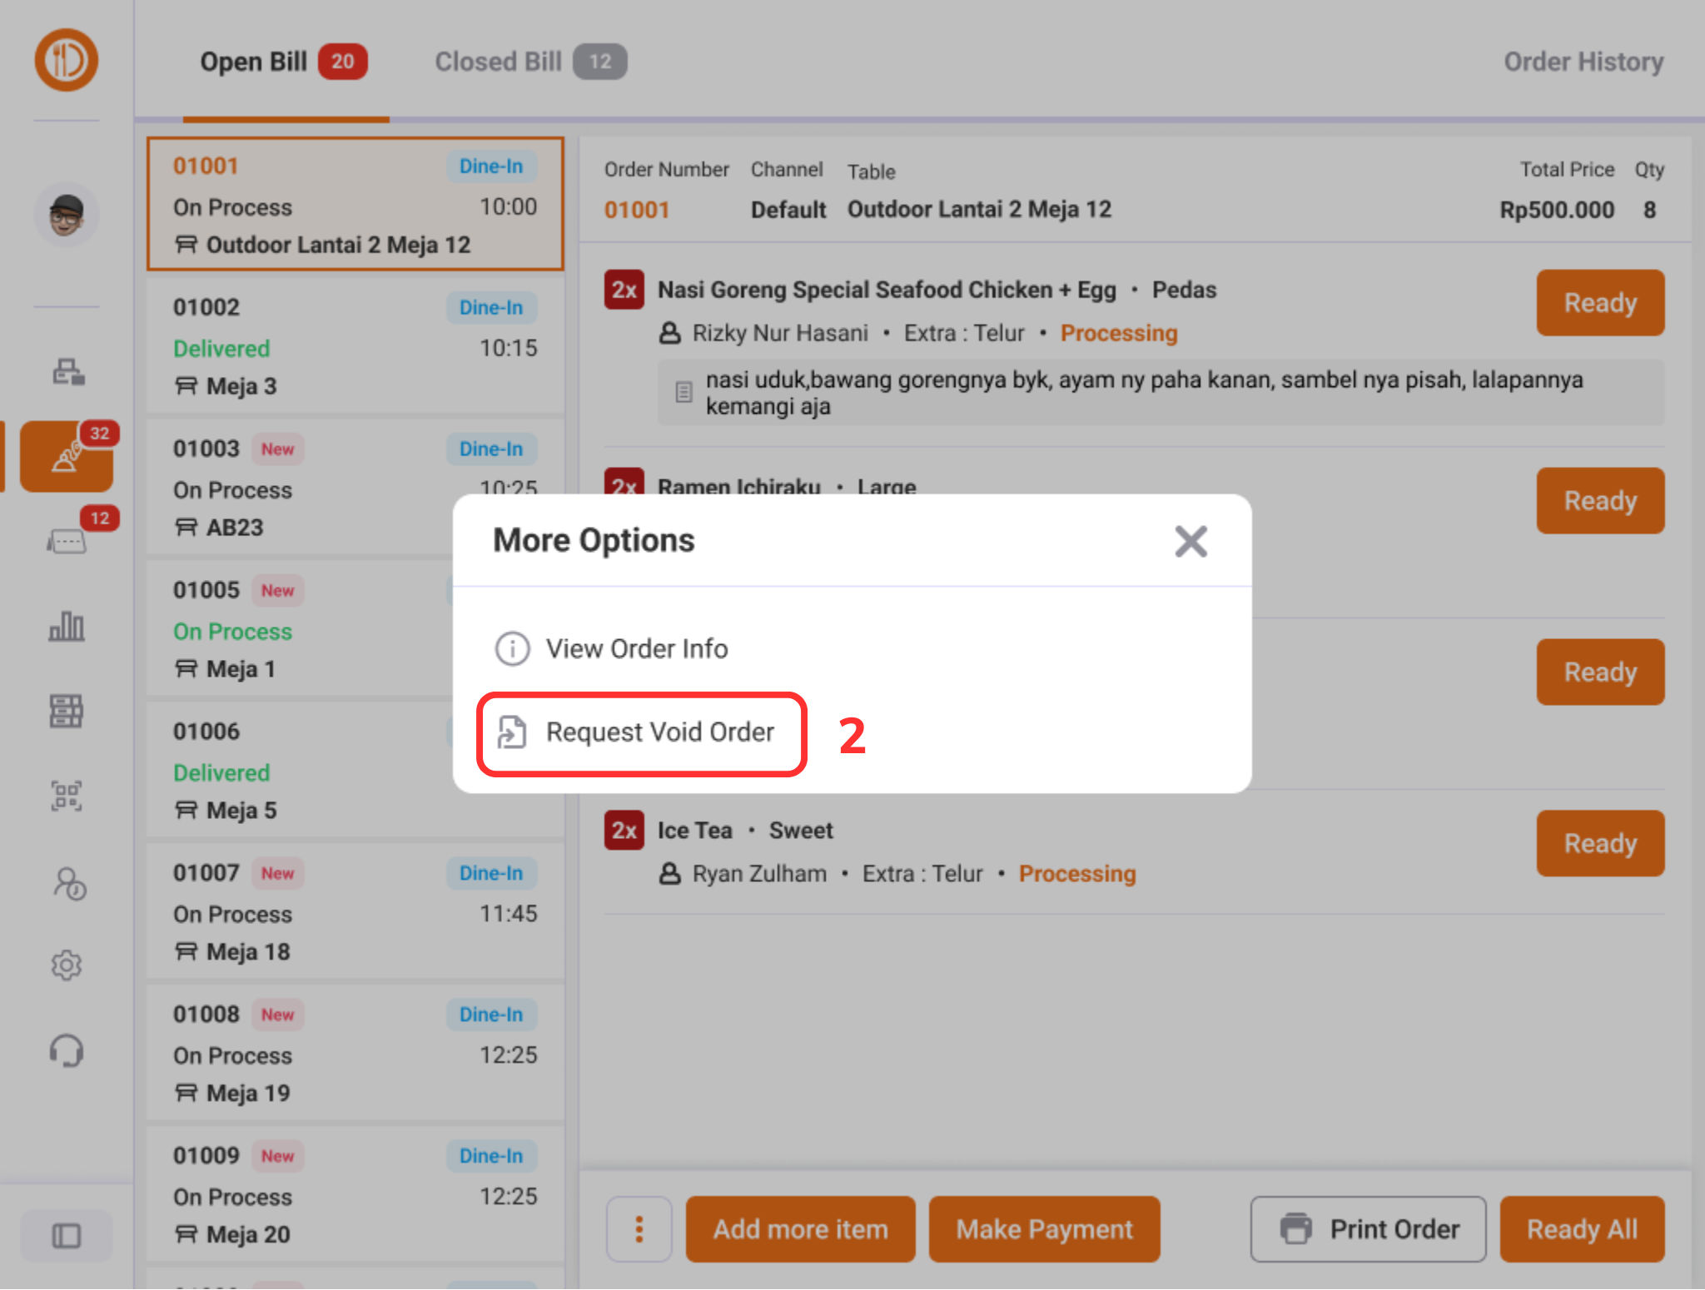
Task: Click View Order Info in More Options
Action: click(x=636, y=649)
